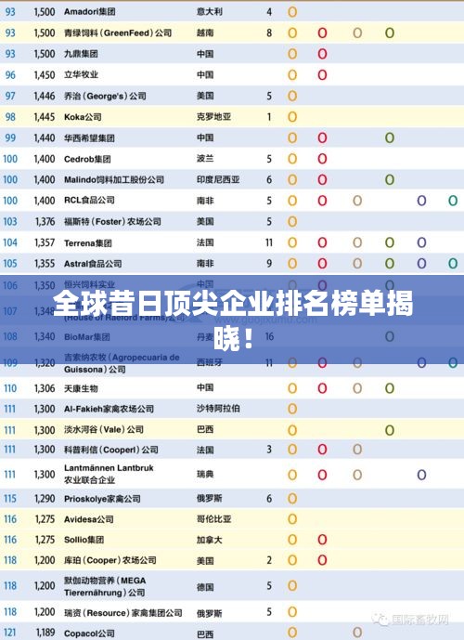
Task: Click the Koka公司 entry
Action: click(x=83, y=117)
